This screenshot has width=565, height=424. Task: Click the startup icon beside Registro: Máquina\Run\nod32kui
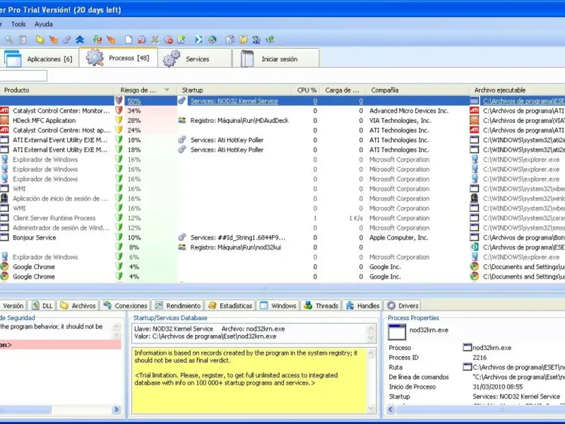(182, 247)
